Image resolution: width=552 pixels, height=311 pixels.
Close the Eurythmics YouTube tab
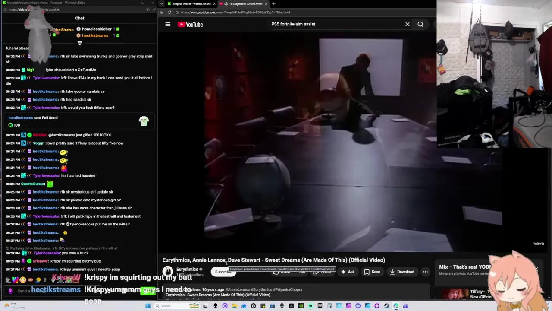click(266, 4)
